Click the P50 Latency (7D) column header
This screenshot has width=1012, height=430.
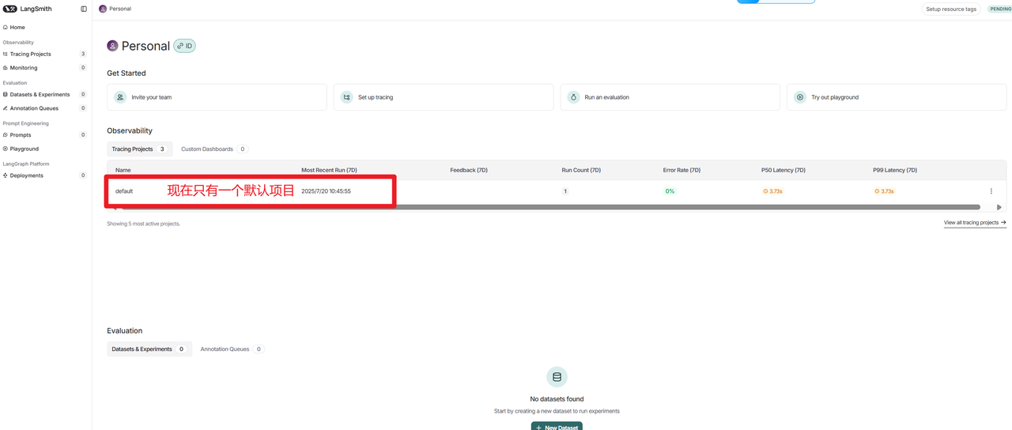point(784,170)
